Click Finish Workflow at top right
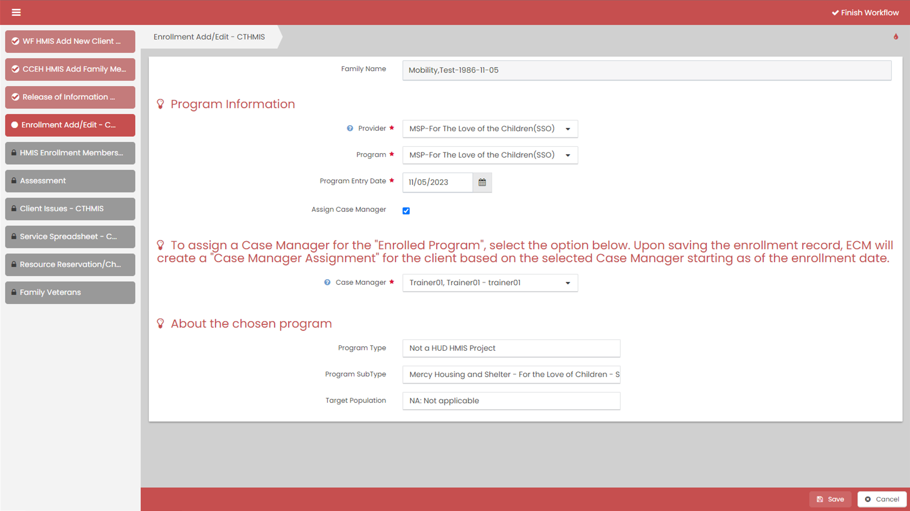The width and height of the screenshot is (910, 511). tap(865, 13)
